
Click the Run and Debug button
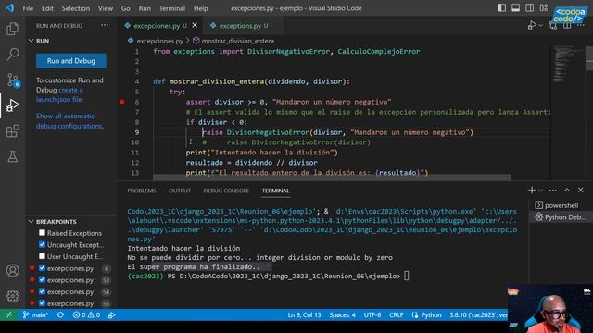pos(71,61)
